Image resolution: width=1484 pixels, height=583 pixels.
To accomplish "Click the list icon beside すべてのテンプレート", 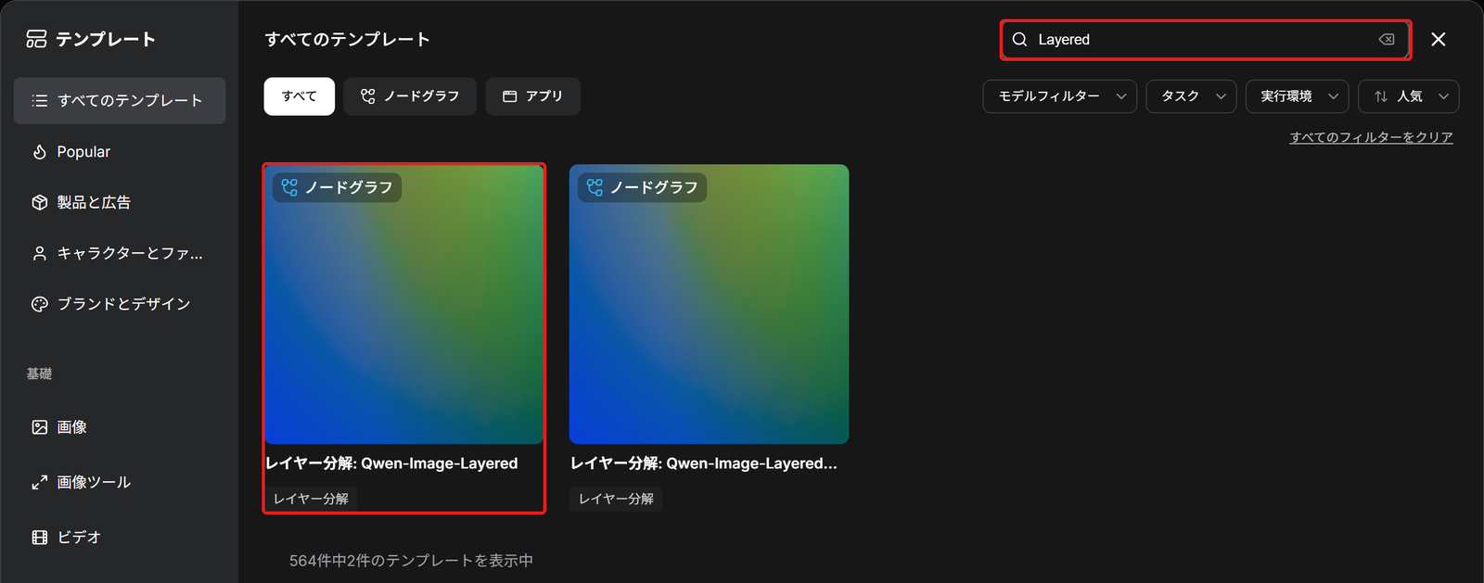I will pyautogui.click(x=39, y=100).
